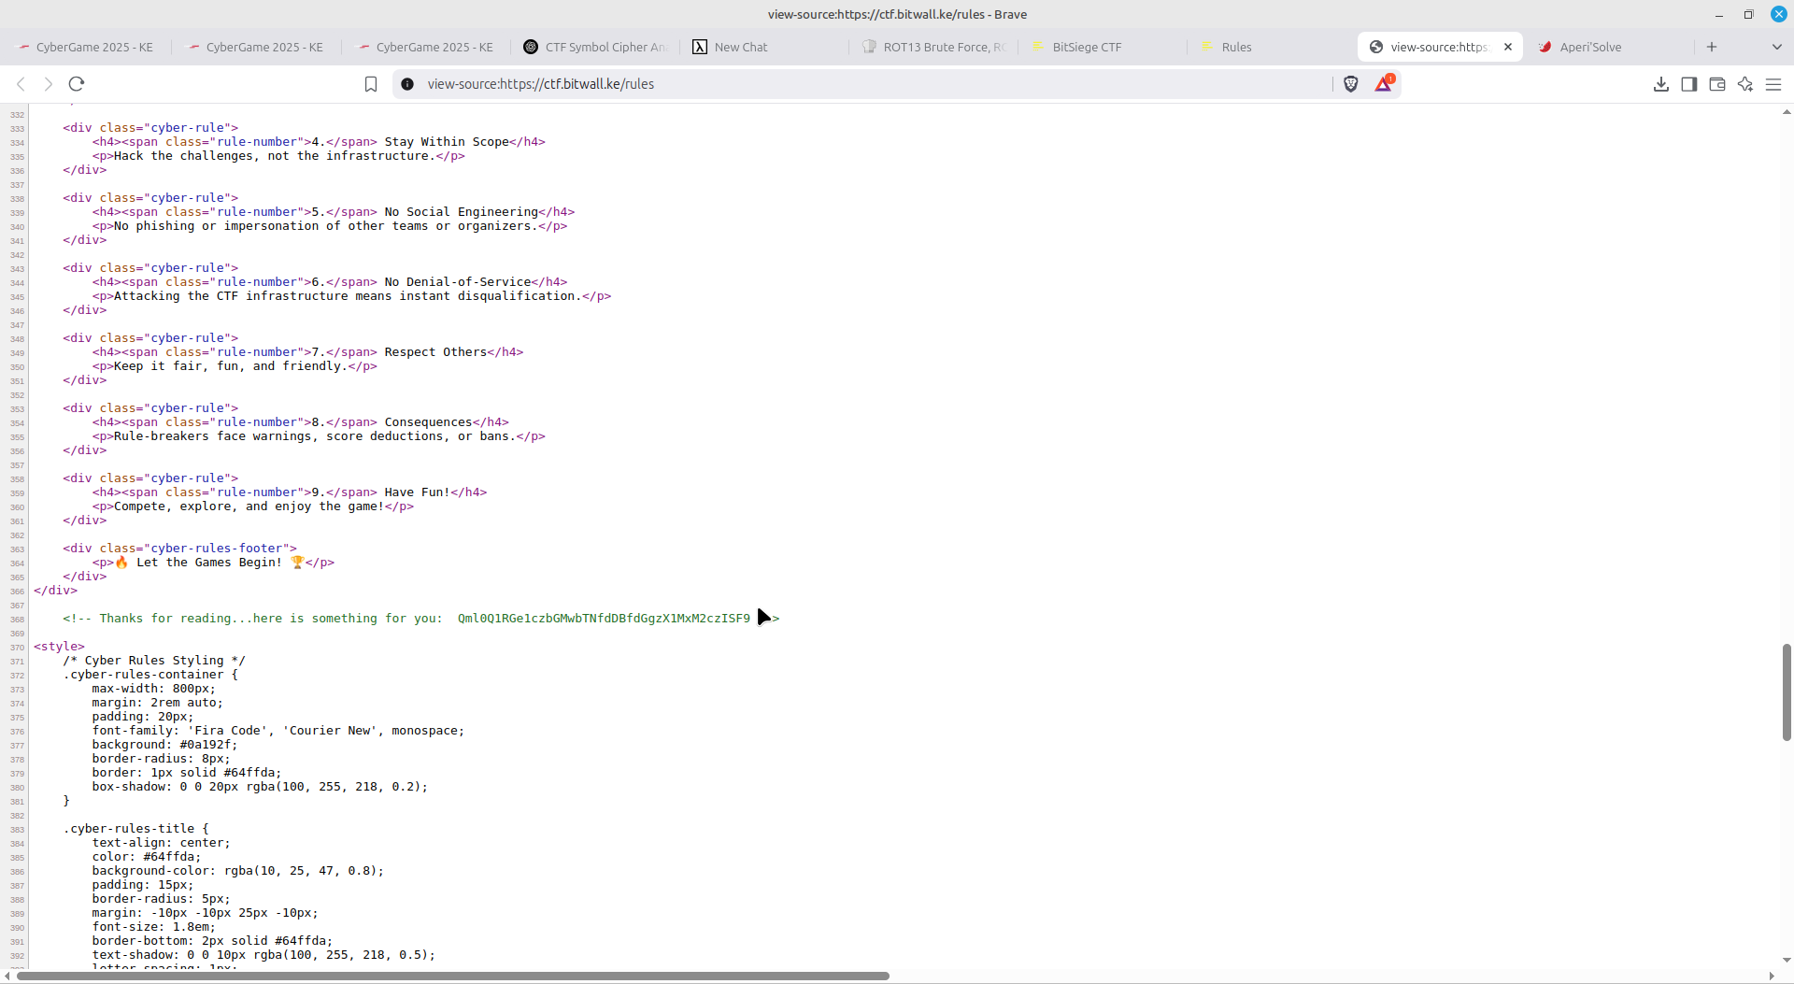Bookmark this page with the bookmark icon

(x=371, y=84)
